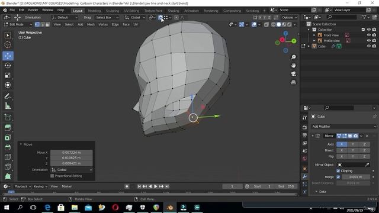Viewport: 379px width, 213px height.
Task: Open the Global transform orientation dropdown
Action: 135,17
